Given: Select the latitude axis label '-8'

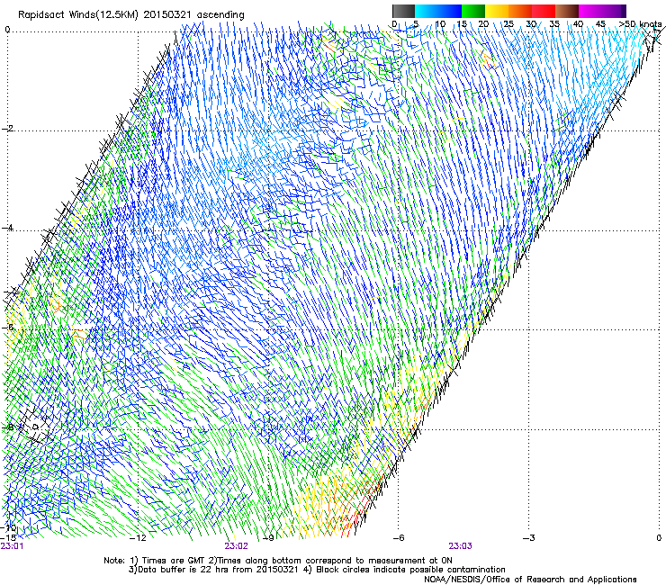Looking at the screenshot, I should pyautogui.click(x=7, y=427).
